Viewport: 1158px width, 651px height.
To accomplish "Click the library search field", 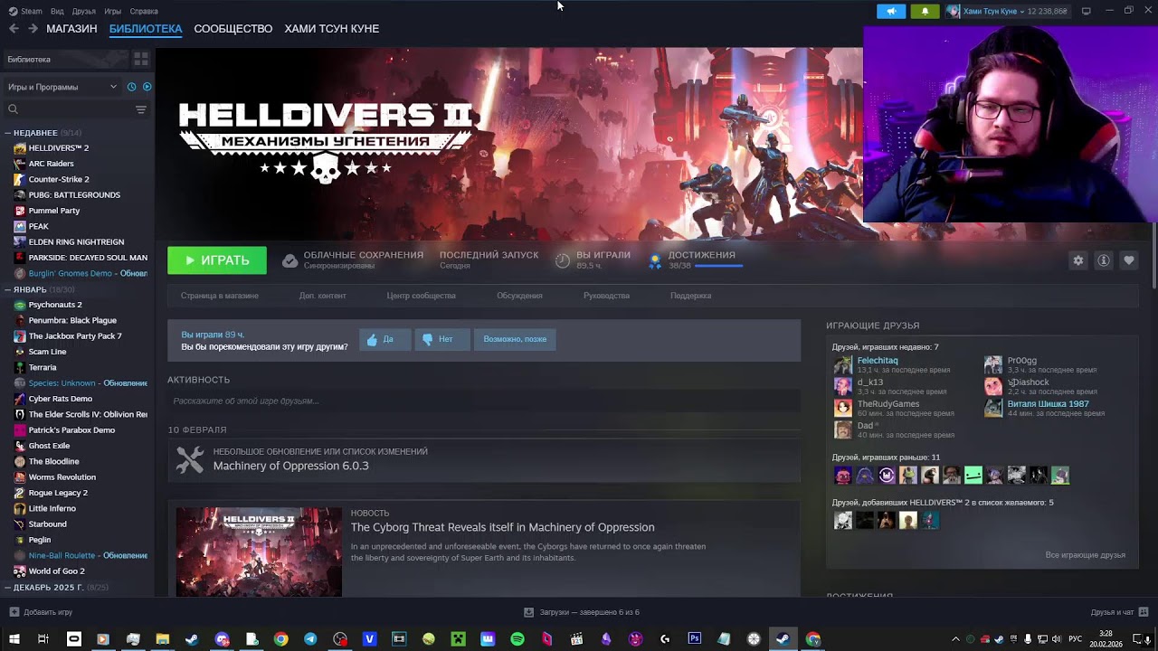I will [x=69, y=109].
